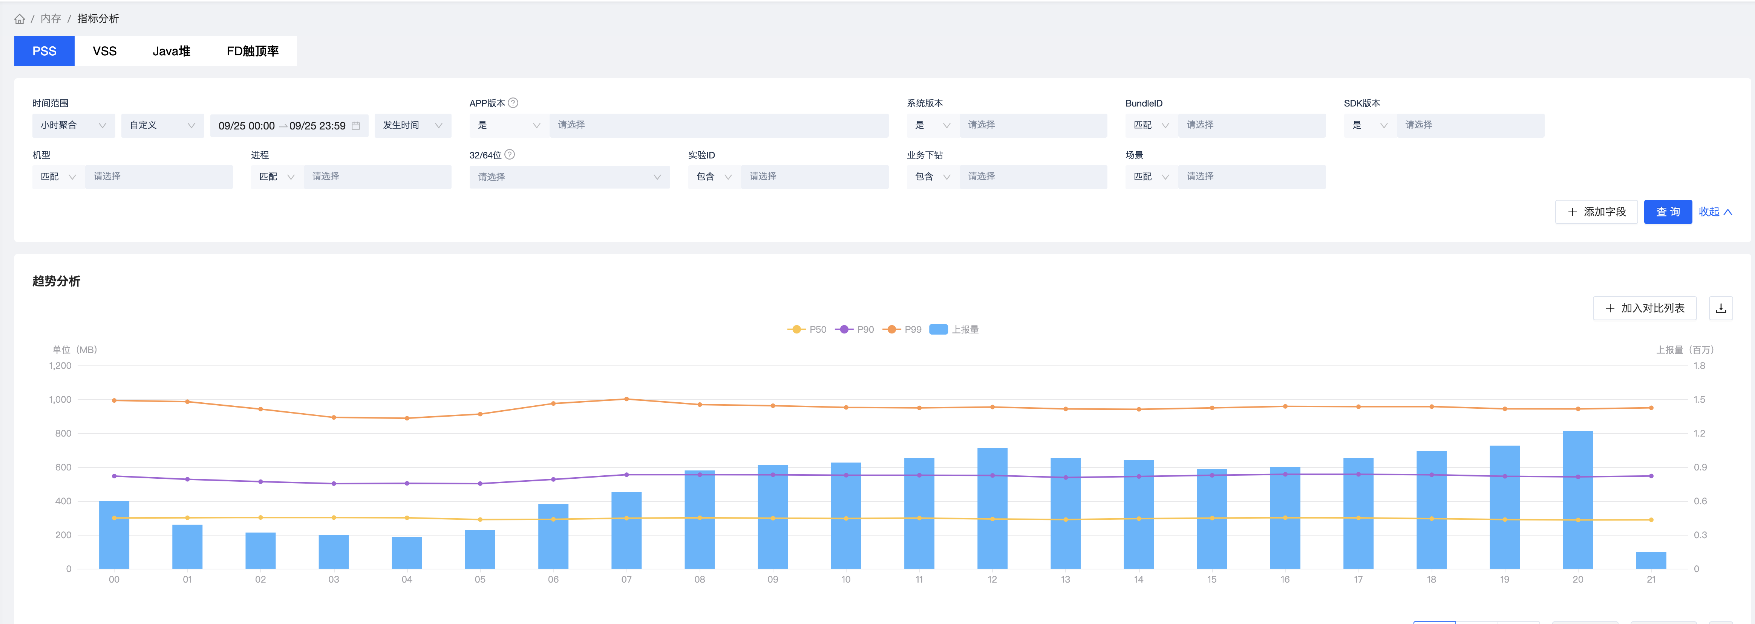Switch to the FD触顶率 tab
The image size is (1755, 624).
253,51
